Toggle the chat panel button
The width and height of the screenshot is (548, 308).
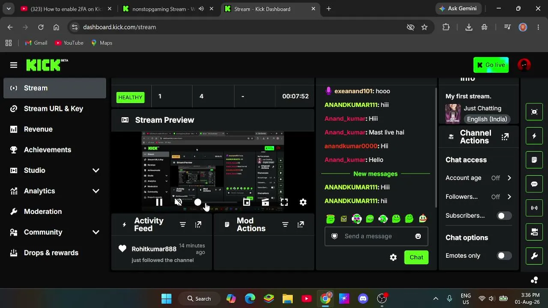[x=534, y=184]
